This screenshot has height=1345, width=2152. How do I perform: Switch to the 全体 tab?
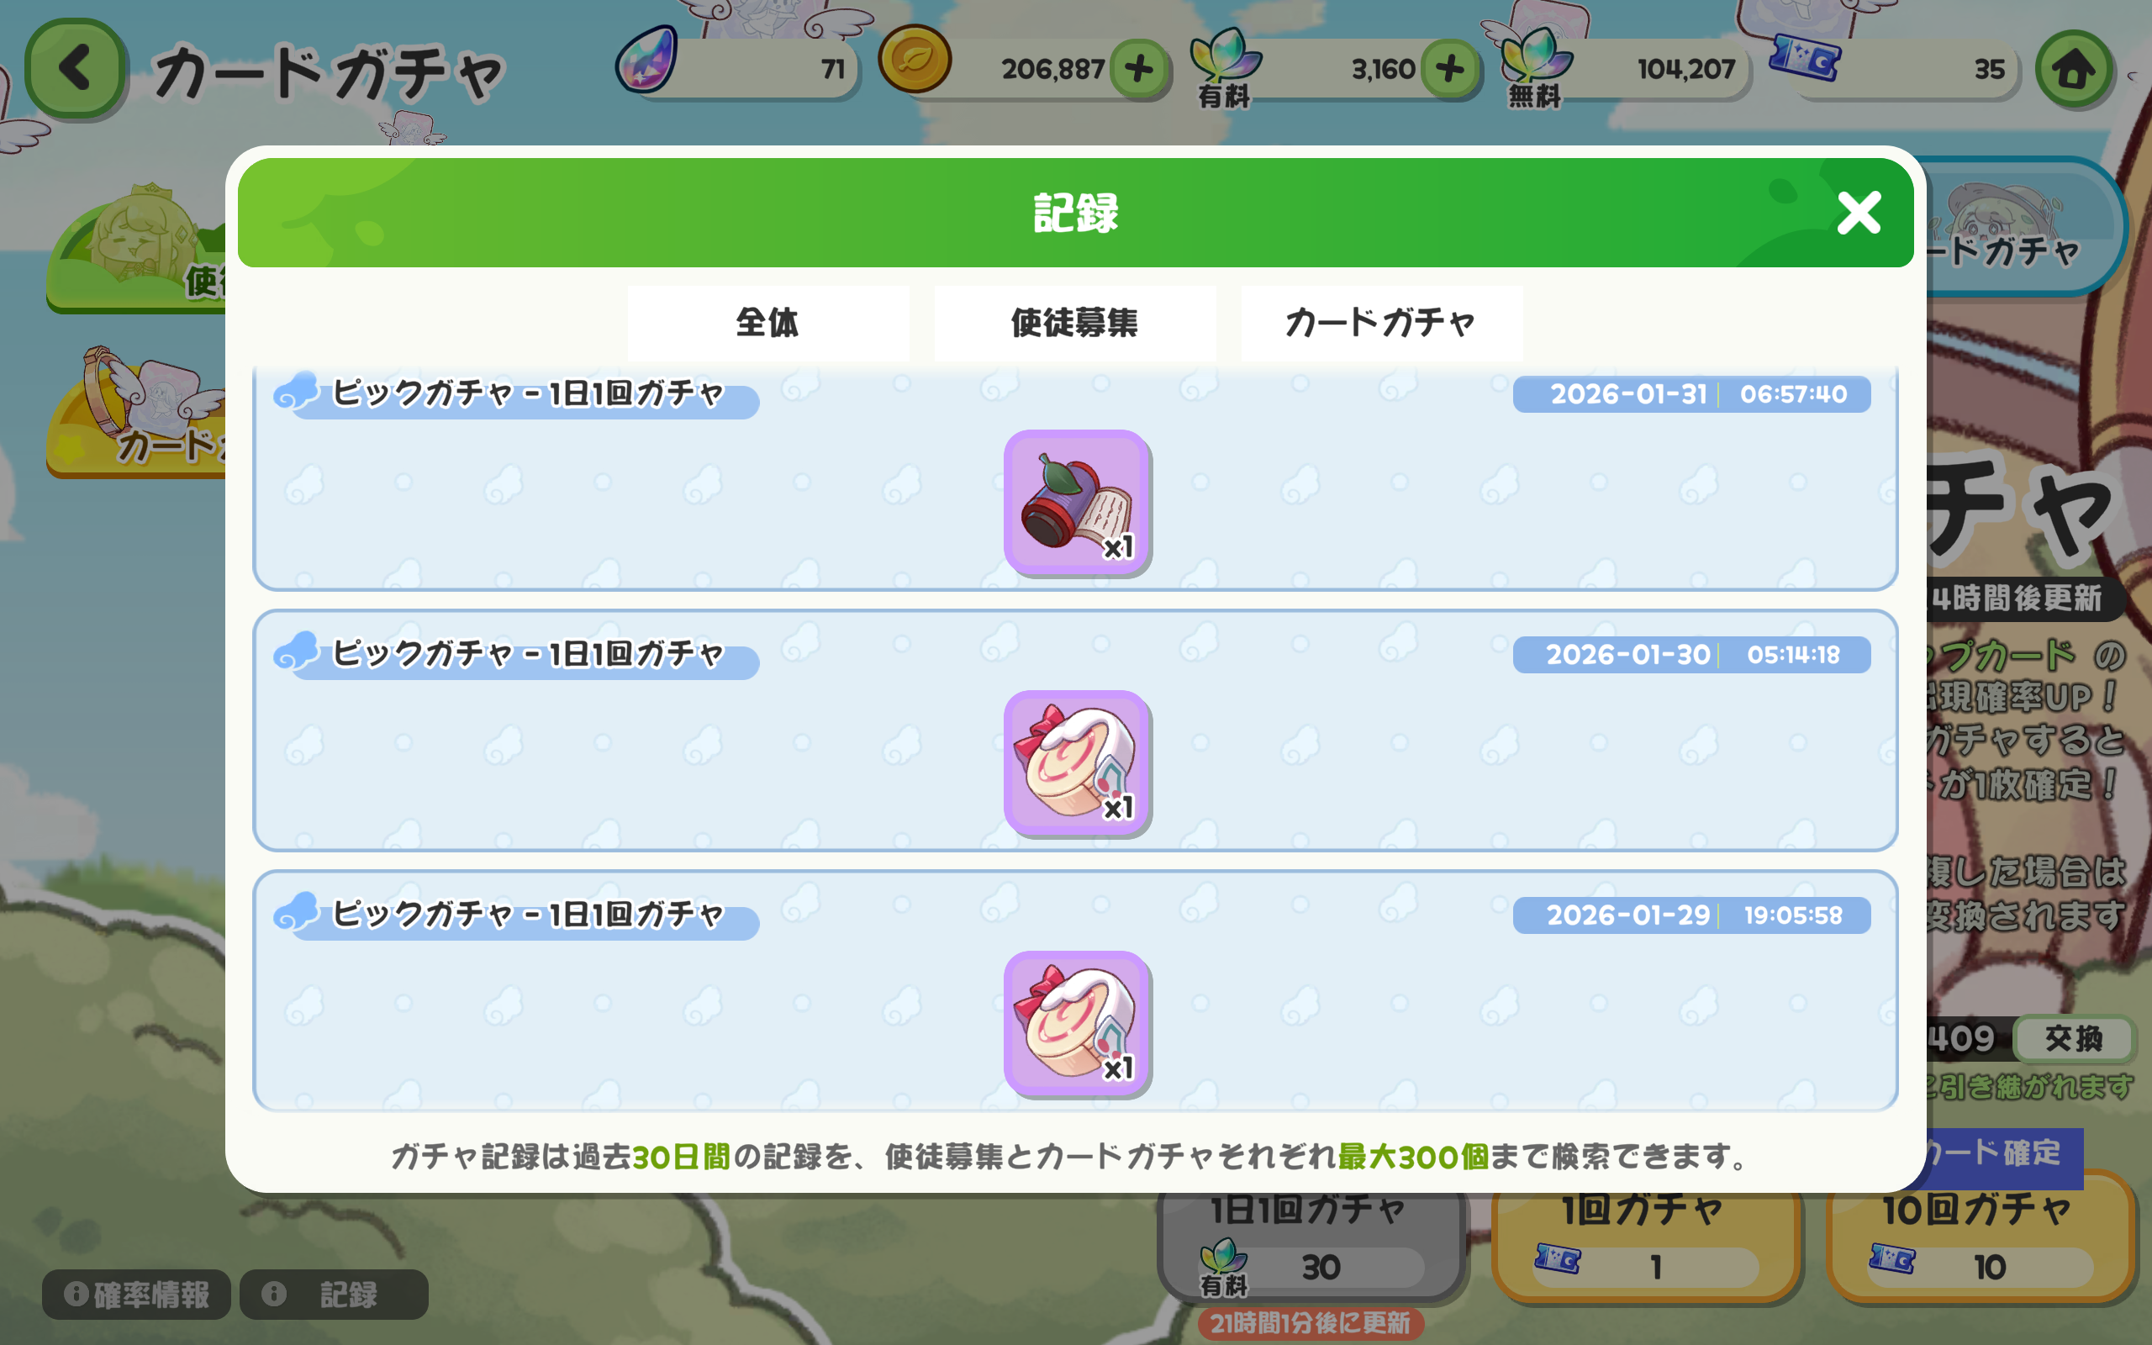768,322
